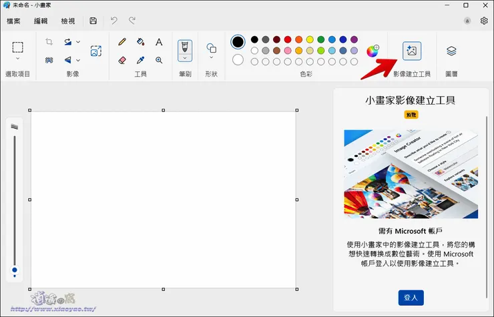The height and width of the screenshot is (317, 494).
Task: Select the rectangular selection tool
Action: click(17, 47)
